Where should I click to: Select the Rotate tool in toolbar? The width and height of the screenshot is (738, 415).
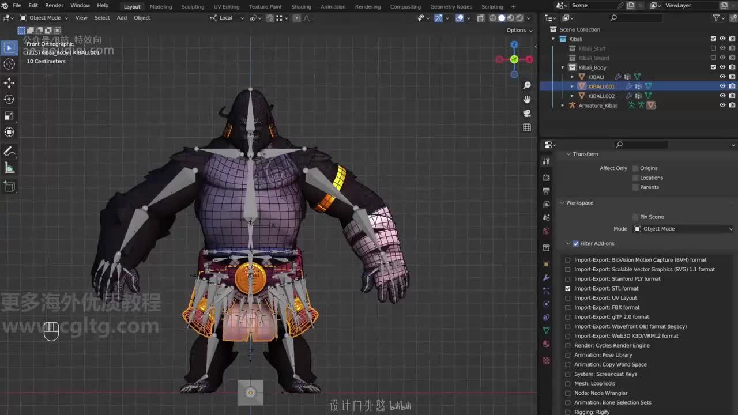click(9, 99)
